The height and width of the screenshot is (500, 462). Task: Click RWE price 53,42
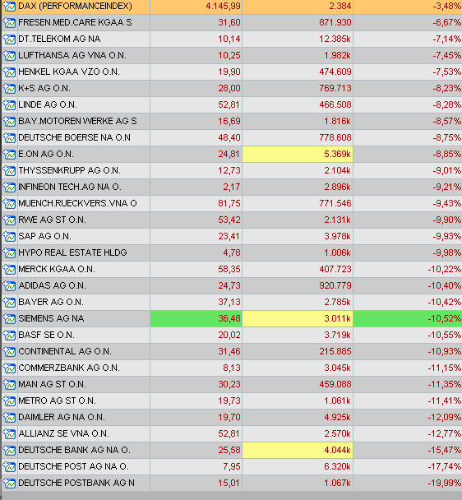point(229,220)
